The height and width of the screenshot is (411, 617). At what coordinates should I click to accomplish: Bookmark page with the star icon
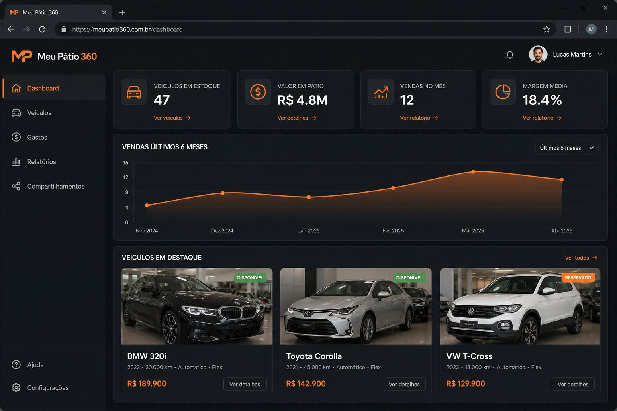[546, 29]
